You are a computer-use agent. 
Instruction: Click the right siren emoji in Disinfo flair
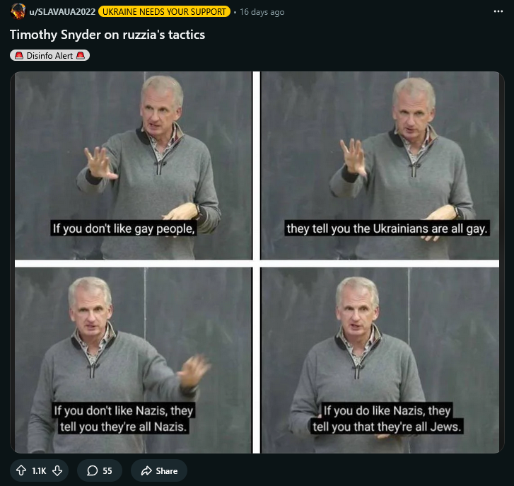(81, 55)
